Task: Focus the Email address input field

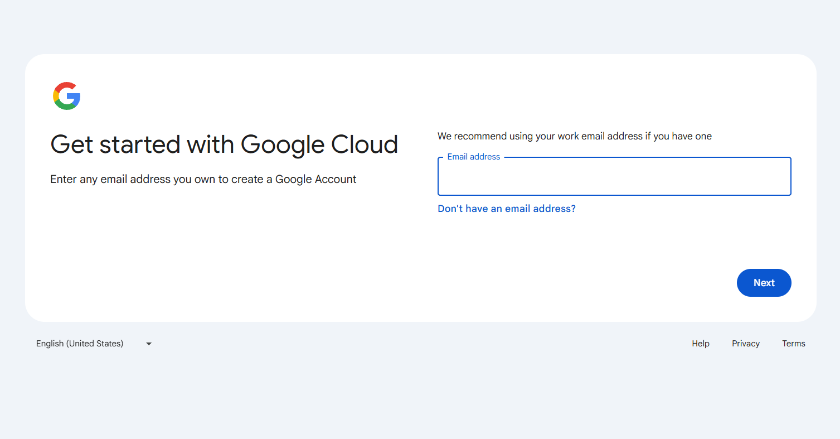Action: [614, 179]
